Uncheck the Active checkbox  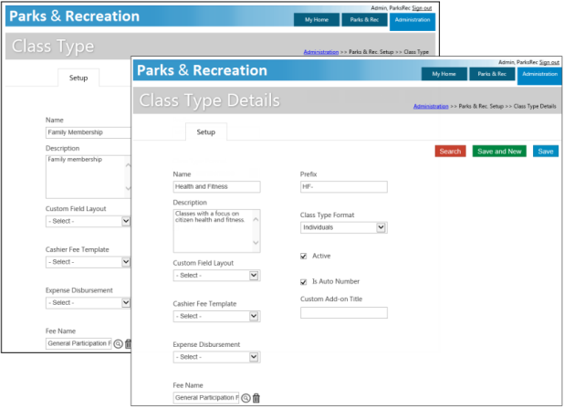pyautogui.click(x=304, y=256)
